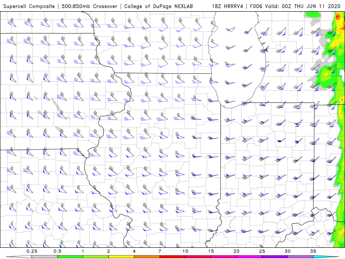Pick the lavender legend swatch between 30 and 35

[x=300, y=257]
